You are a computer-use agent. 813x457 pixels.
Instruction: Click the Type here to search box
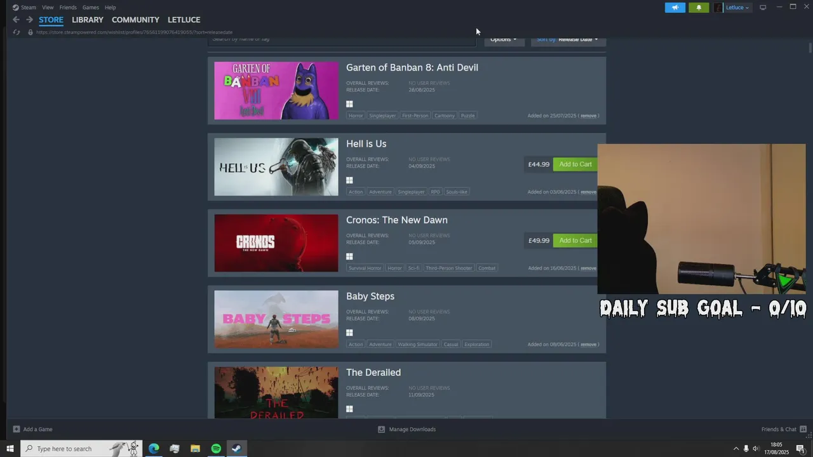pos(81,449)
